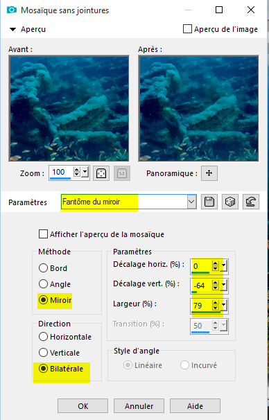Click the Annuler button
This screenshot has width=269, height=420.
click(139, 406)
